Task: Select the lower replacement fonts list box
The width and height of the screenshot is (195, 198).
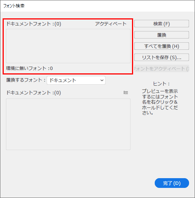Action: (x=68, y=124)
